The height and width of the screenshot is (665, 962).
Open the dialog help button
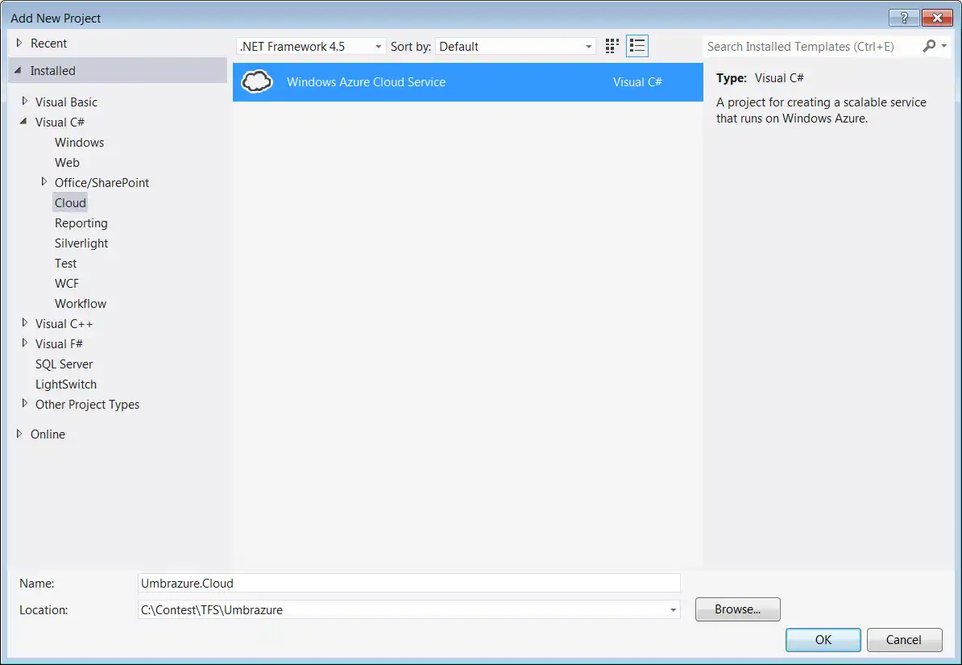click(904, 18)
